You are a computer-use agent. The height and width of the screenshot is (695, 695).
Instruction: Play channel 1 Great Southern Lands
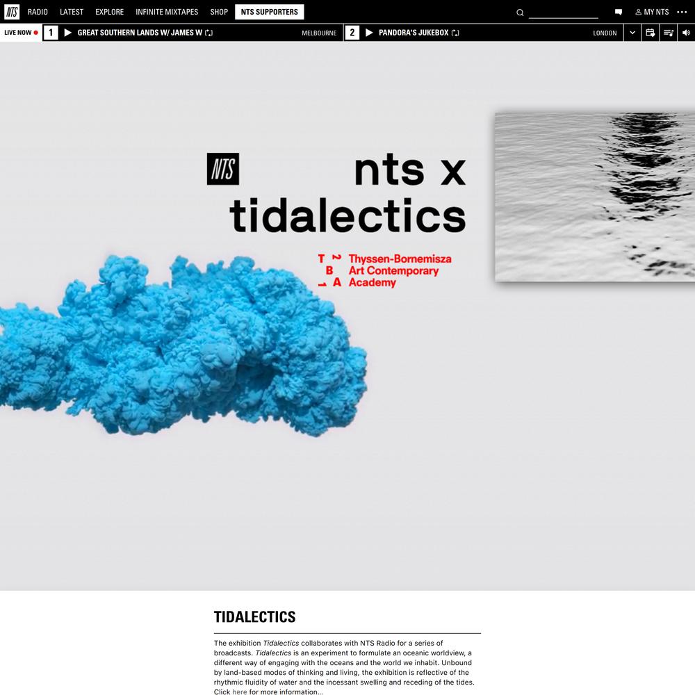68,33
